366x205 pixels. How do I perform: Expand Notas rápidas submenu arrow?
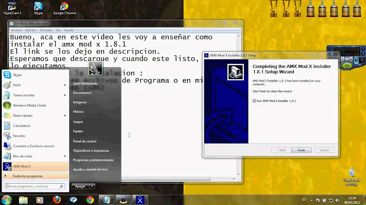(x=65, y=116)
